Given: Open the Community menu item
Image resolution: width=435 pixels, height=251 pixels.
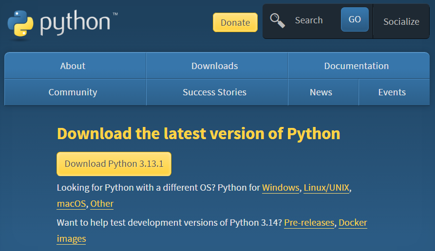Looking at the screenshot, I should (75, 92).
